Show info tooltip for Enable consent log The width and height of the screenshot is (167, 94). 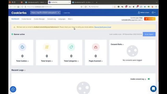click(145, 79)
